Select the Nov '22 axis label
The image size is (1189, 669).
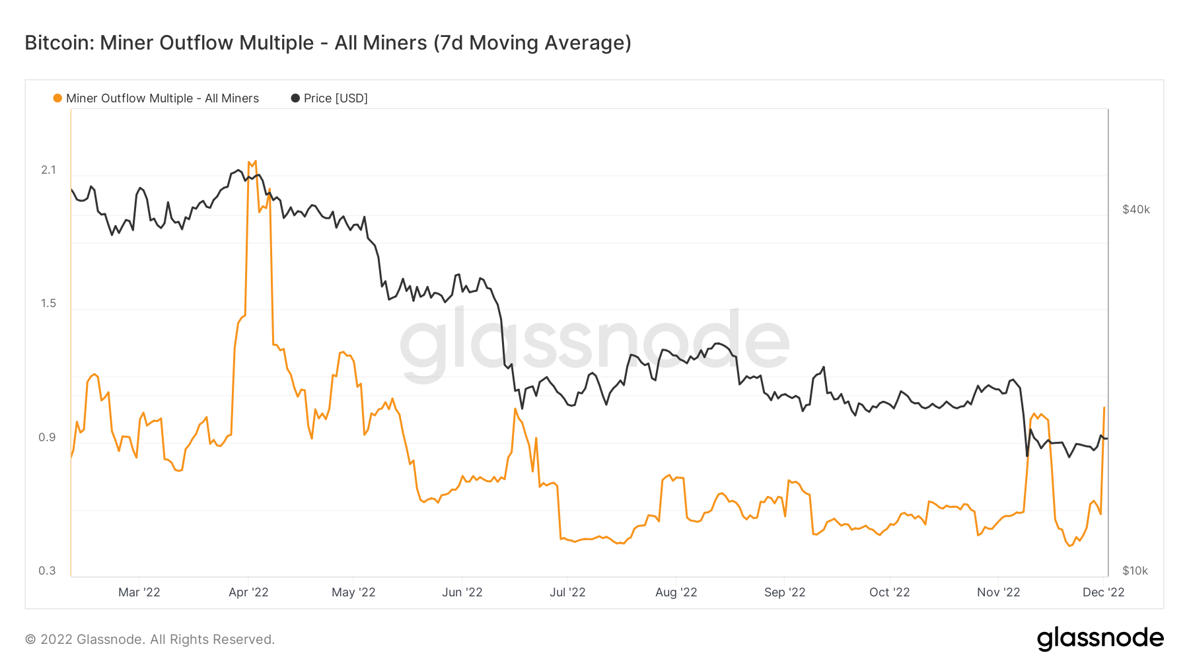coord(999,592)
